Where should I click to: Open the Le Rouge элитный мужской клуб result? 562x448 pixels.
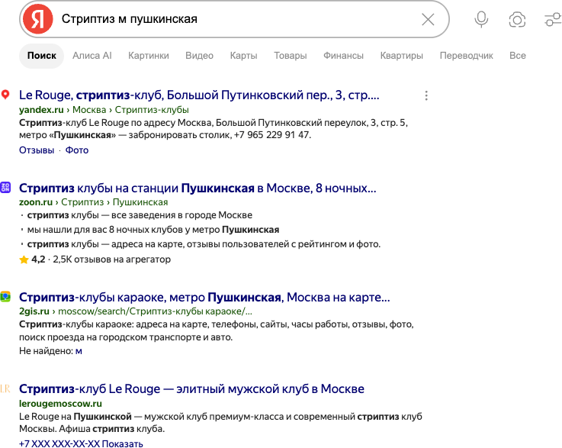(x=191, y=388)
